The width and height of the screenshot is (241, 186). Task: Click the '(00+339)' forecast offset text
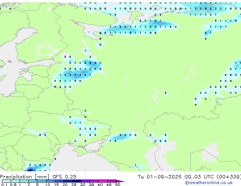(x=229, y=177)
